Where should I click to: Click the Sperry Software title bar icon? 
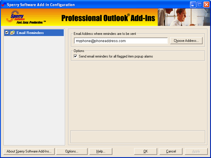pyautogui.click(x=3, y=5)
